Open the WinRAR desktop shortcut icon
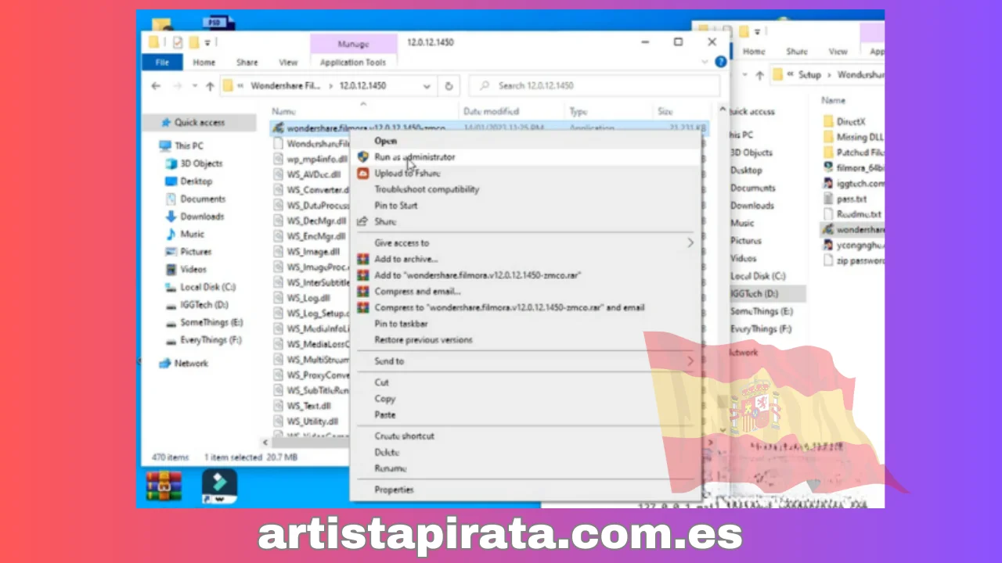 coord(164,486)
